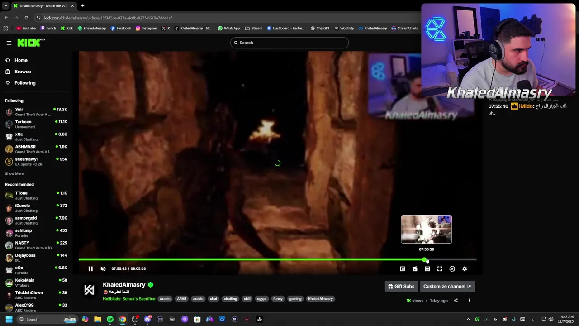Click the Kick logo
Viewport: 579px width, 326px height.
(x=31, y=43)
